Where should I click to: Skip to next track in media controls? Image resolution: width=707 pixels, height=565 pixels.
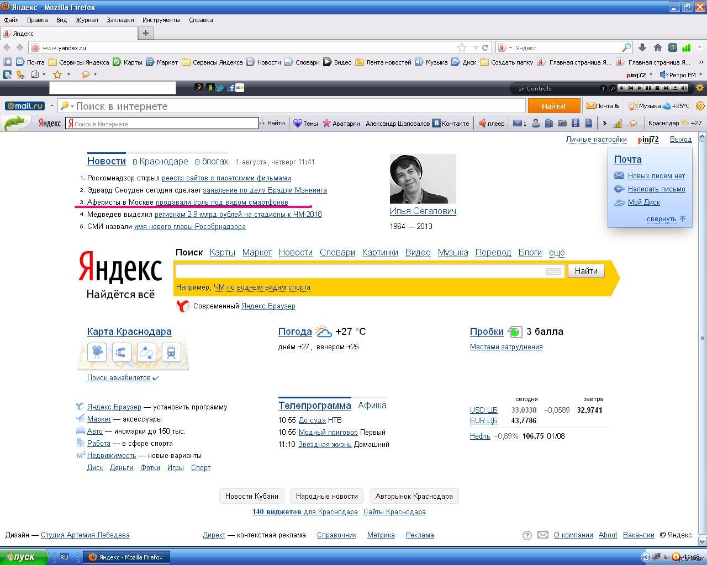666,88
